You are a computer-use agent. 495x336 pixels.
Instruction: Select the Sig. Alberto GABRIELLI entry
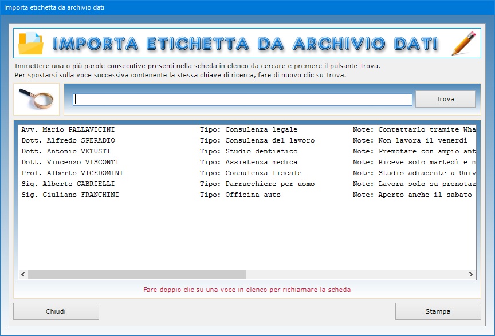(68, 184)
